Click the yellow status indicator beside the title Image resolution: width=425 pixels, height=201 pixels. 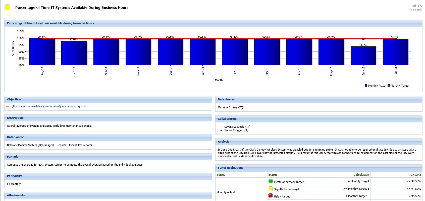pyautogui.click(x=8, y=8)
